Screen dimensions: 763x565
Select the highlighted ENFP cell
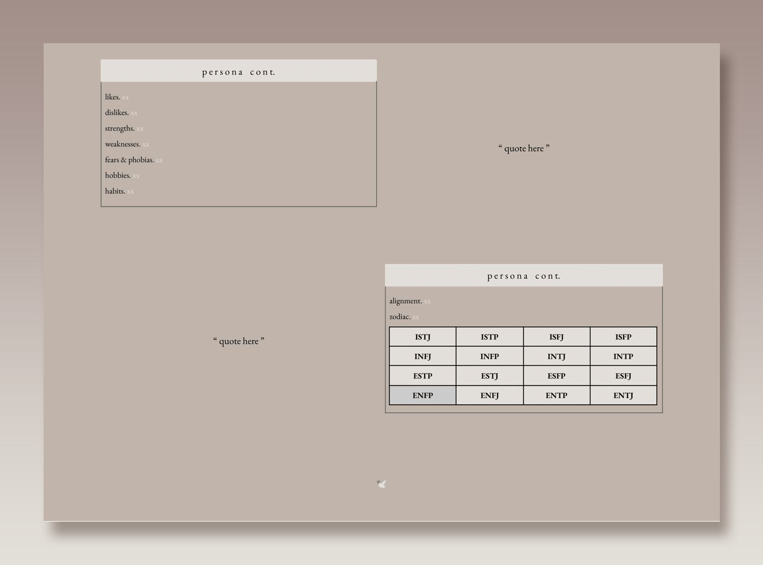click(423, 395)
